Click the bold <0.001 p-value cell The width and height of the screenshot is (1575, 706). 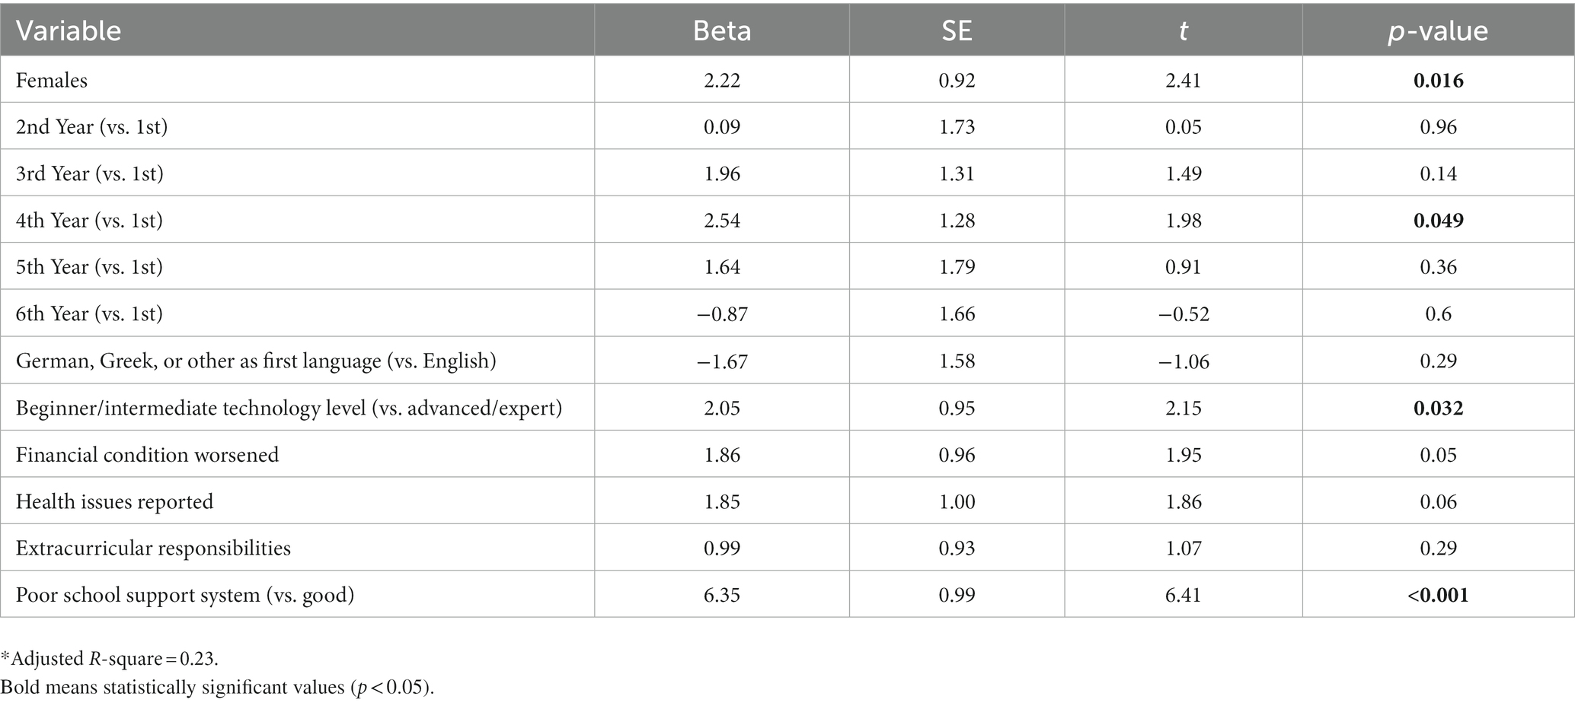pos(1439,595)
